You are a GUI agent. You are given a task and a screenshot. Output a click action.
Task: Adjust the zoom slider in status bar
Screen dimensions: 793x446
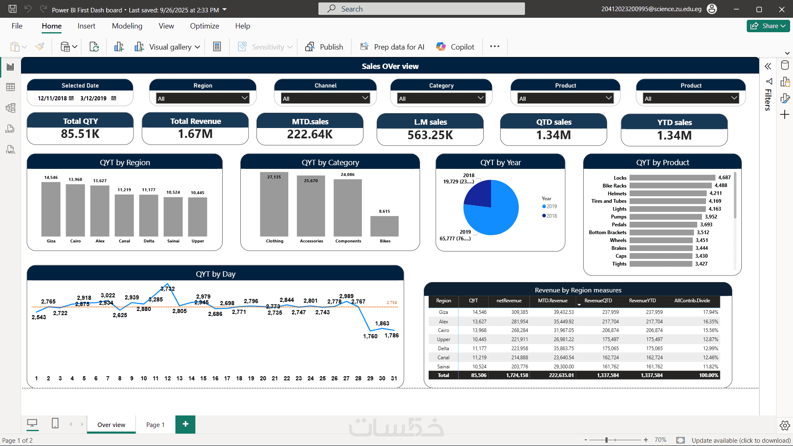coord(606,440)
